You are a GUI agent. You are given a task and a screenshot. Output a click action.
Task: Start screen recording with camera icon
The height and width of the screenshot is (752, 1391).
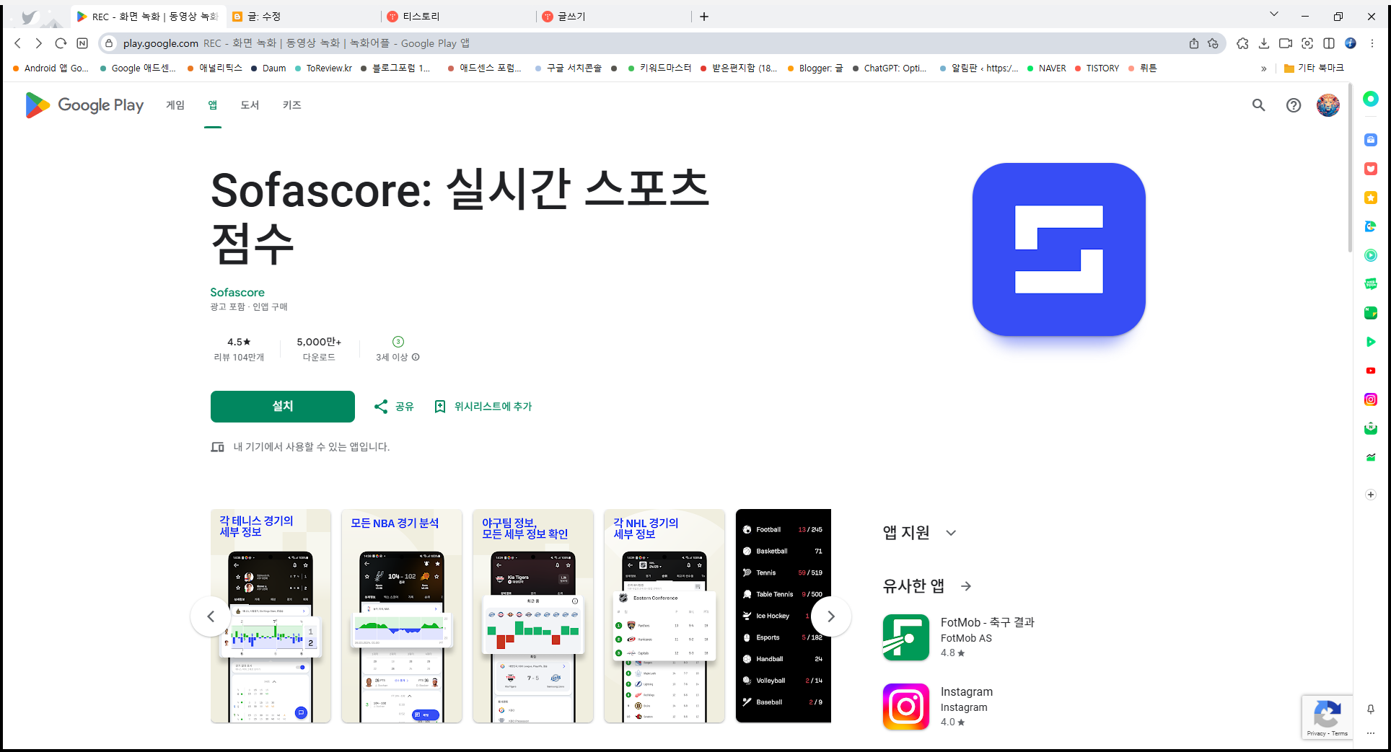1286,43
